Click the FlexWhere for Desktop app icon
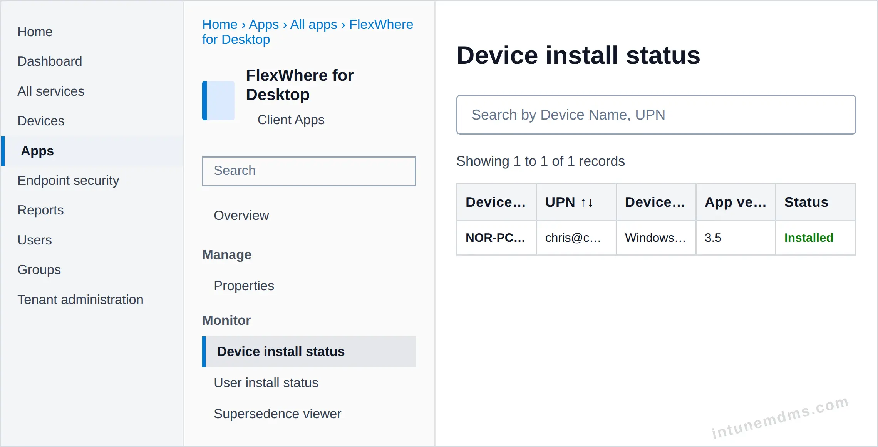Screen dimensions: 878x447 pos(218,101)
